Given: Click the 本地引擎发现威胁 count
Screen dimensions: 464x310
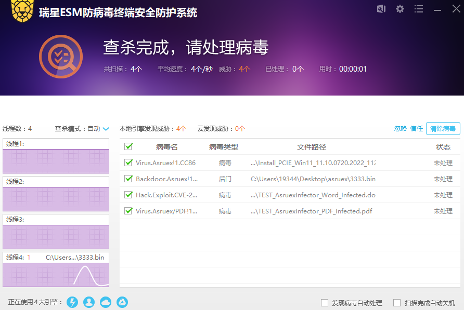Looking at the screenshot, I should 153,129.
